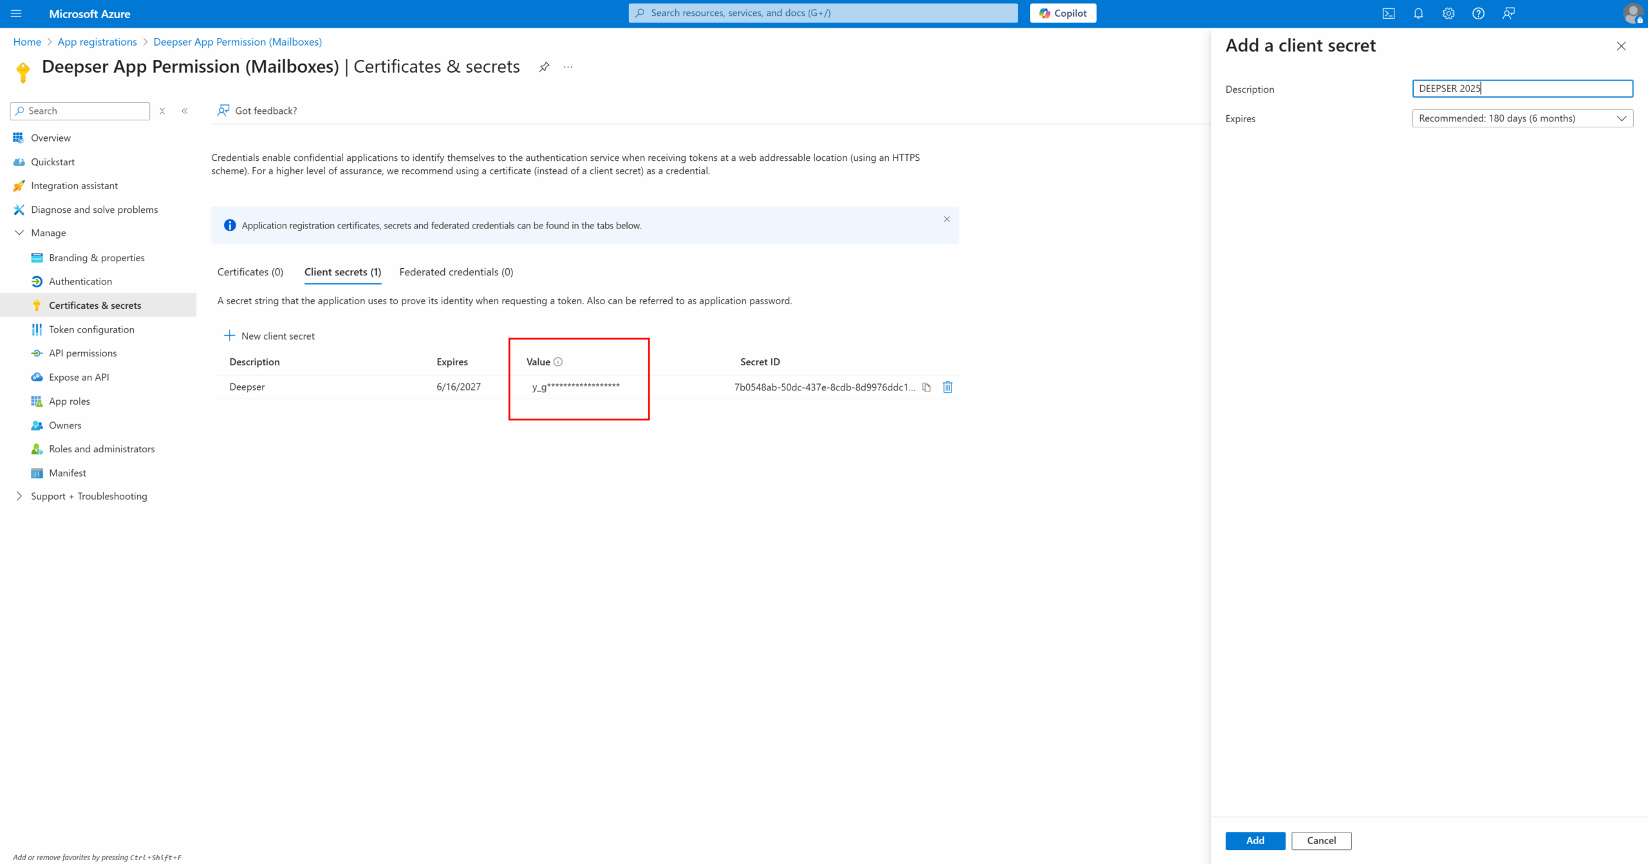1648x864 pixels.
Task: Select the Client secrets (1) tab
Action: click(342, 272)
